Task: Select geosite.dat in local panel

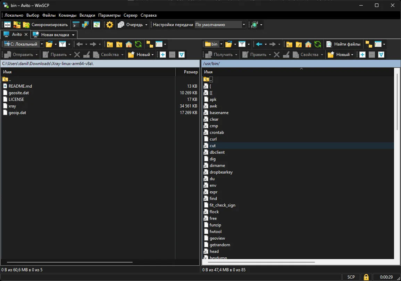Action: point(19,93)
